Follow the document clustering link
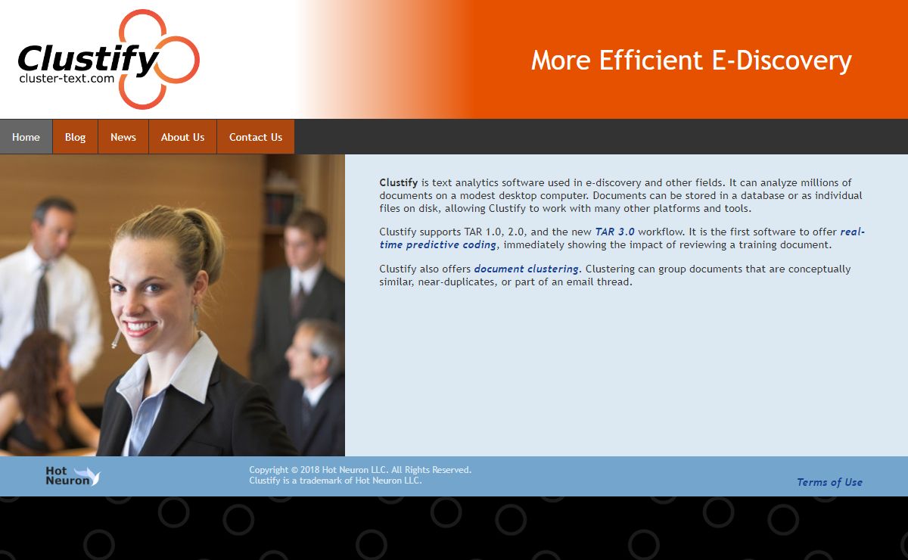The width and height of the screenshot is (908, 560). tap(527, 269)
